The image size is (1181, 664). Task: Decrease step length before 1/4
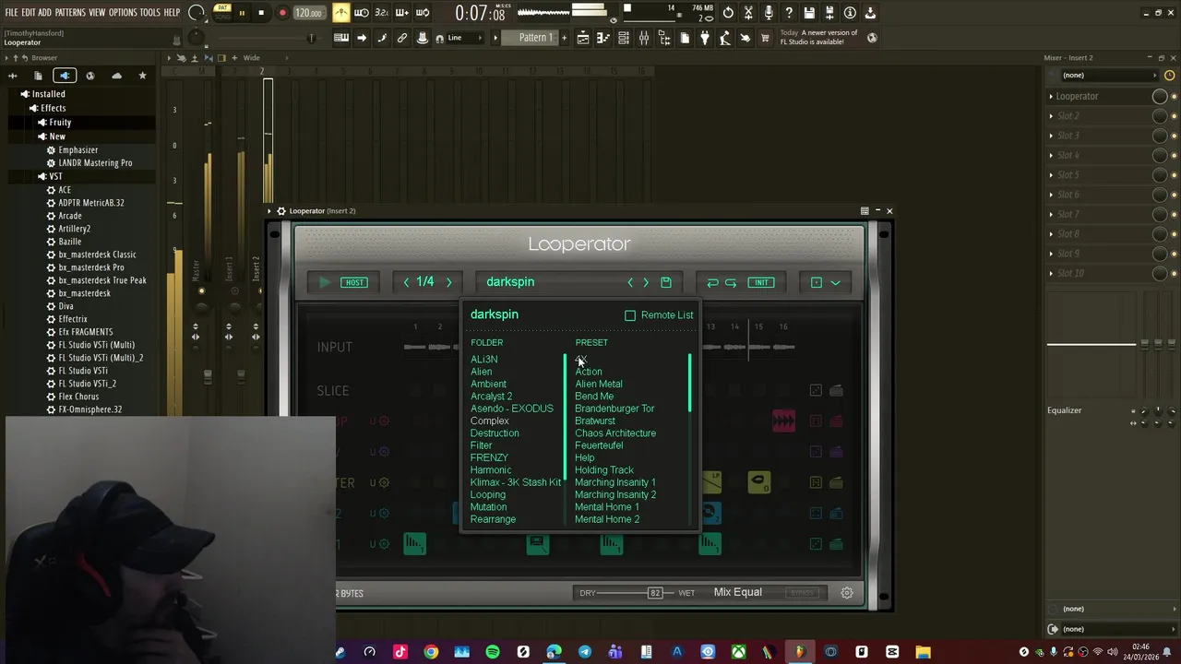(x=406, y=282)
